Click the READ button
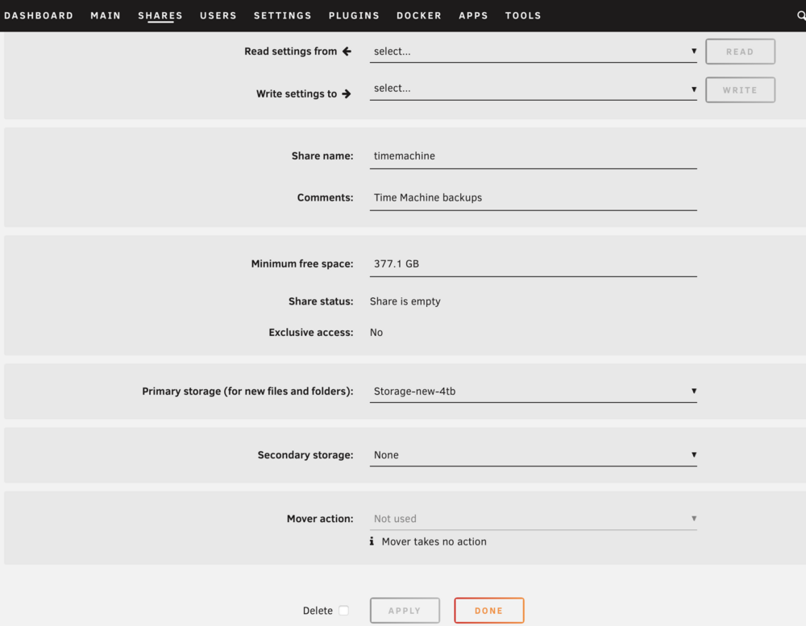This screenshot has height=626, width=806. [740, 52]
